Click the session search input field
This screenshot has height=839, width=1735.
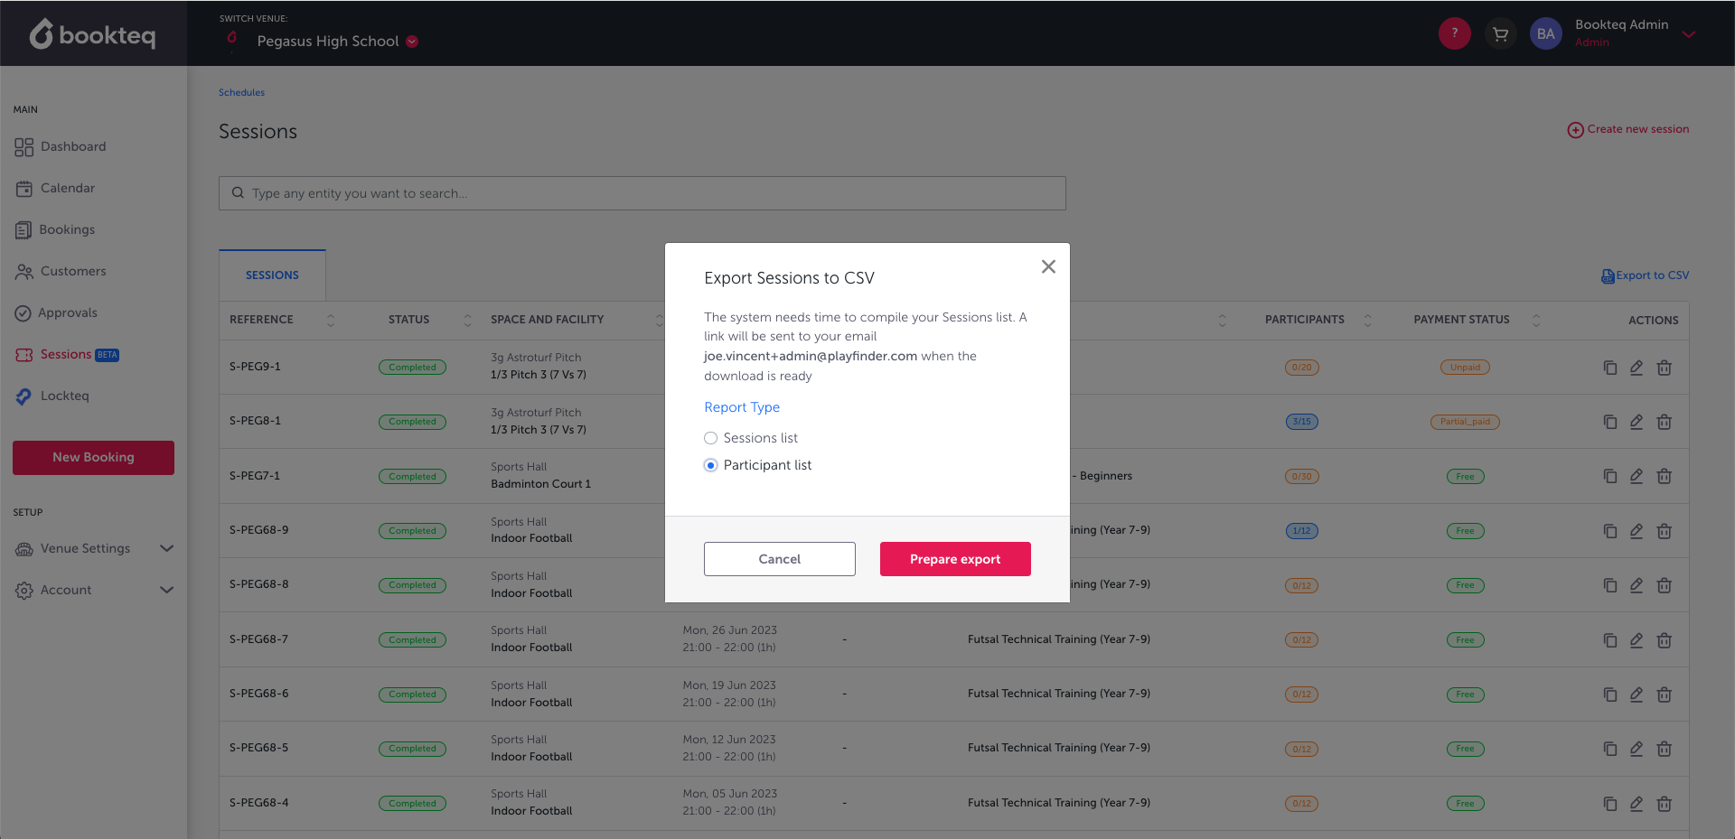642,193
